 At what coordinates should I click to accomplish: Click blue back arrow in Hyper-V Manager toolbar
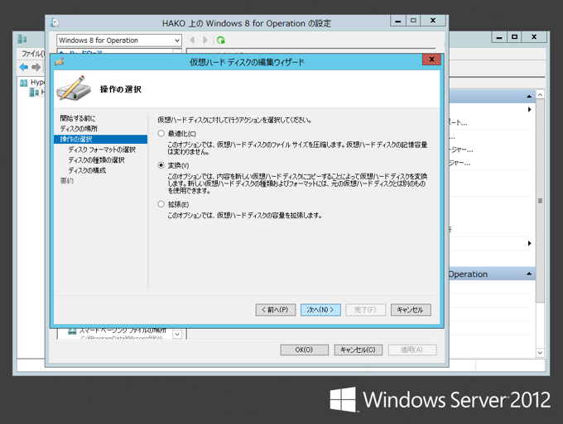[24, 67]
